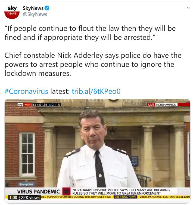
Task: Click the red icon beside VIRUS PANDEMIC
Action: [66, 192]
